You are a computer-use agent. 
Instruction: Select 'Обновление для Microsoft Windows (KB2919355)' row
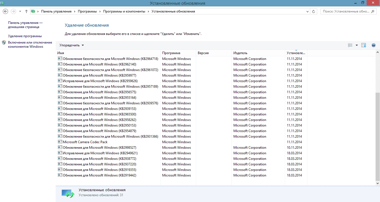(x=182, y=170)
